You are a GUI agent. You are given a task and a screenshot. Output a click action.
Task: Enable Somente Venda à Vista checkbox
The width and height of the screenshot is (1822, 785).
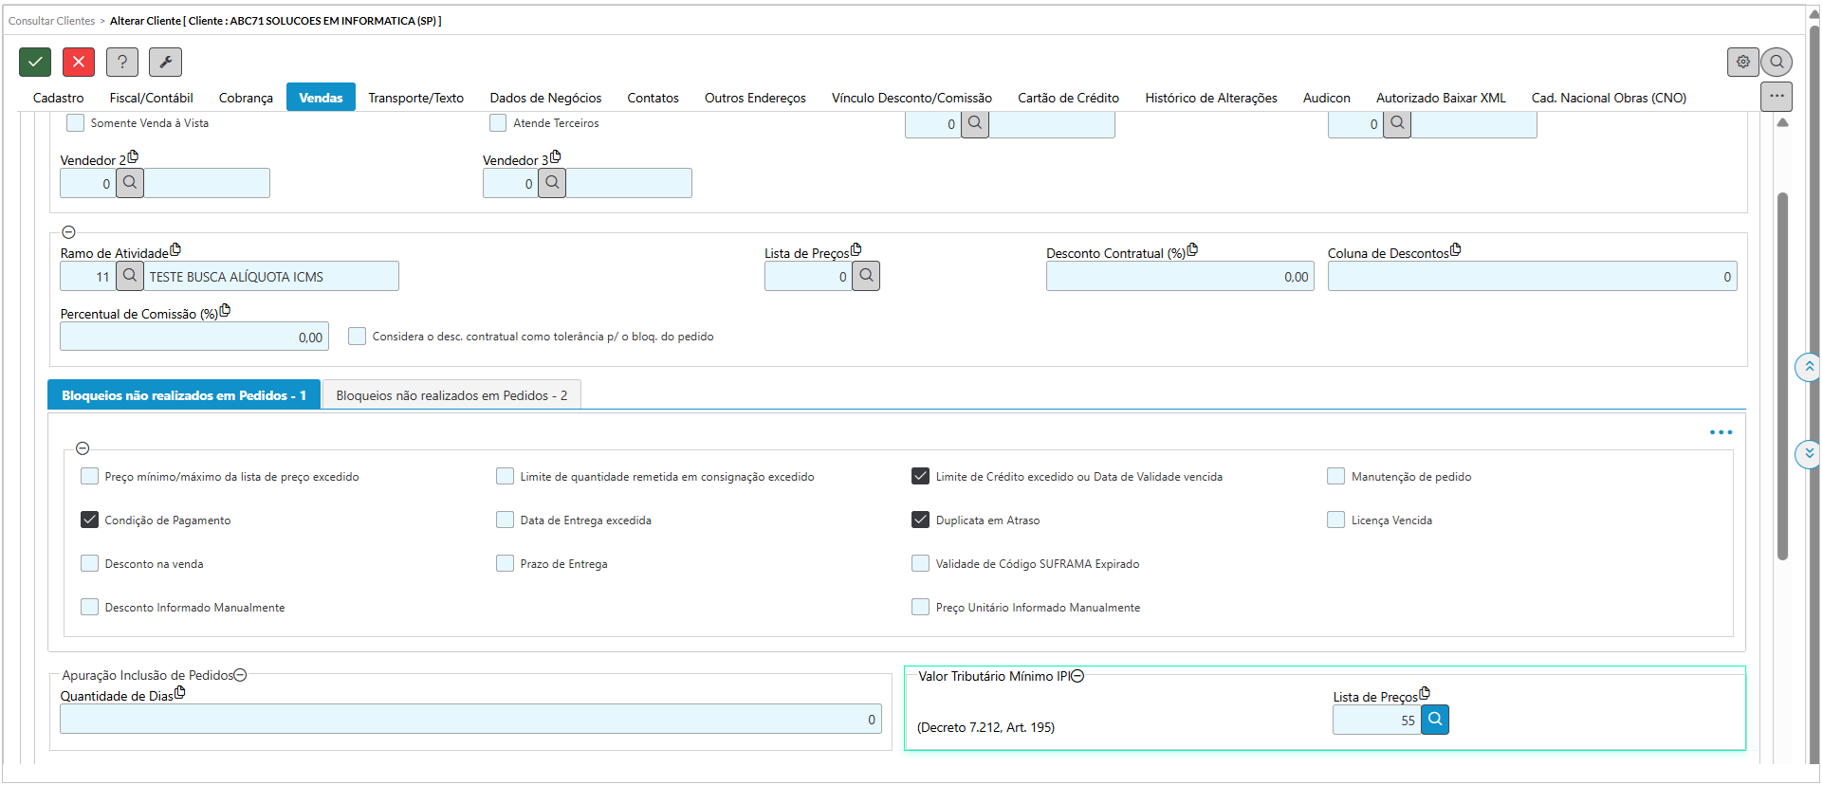point(76,123)
